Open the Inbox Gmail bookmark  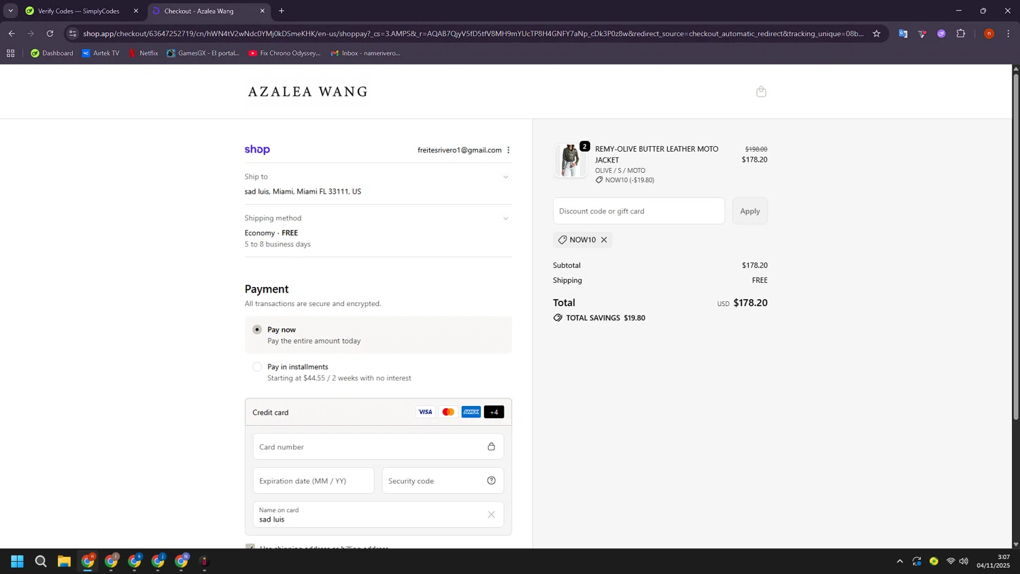pyautogui.click(x=365, y=53)
